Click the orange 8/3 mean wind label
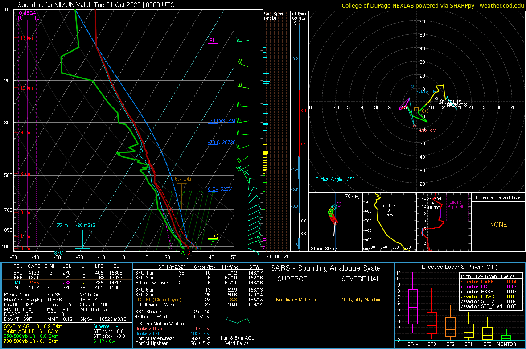Viewport: 526px width, 349px height. (425, 111)
